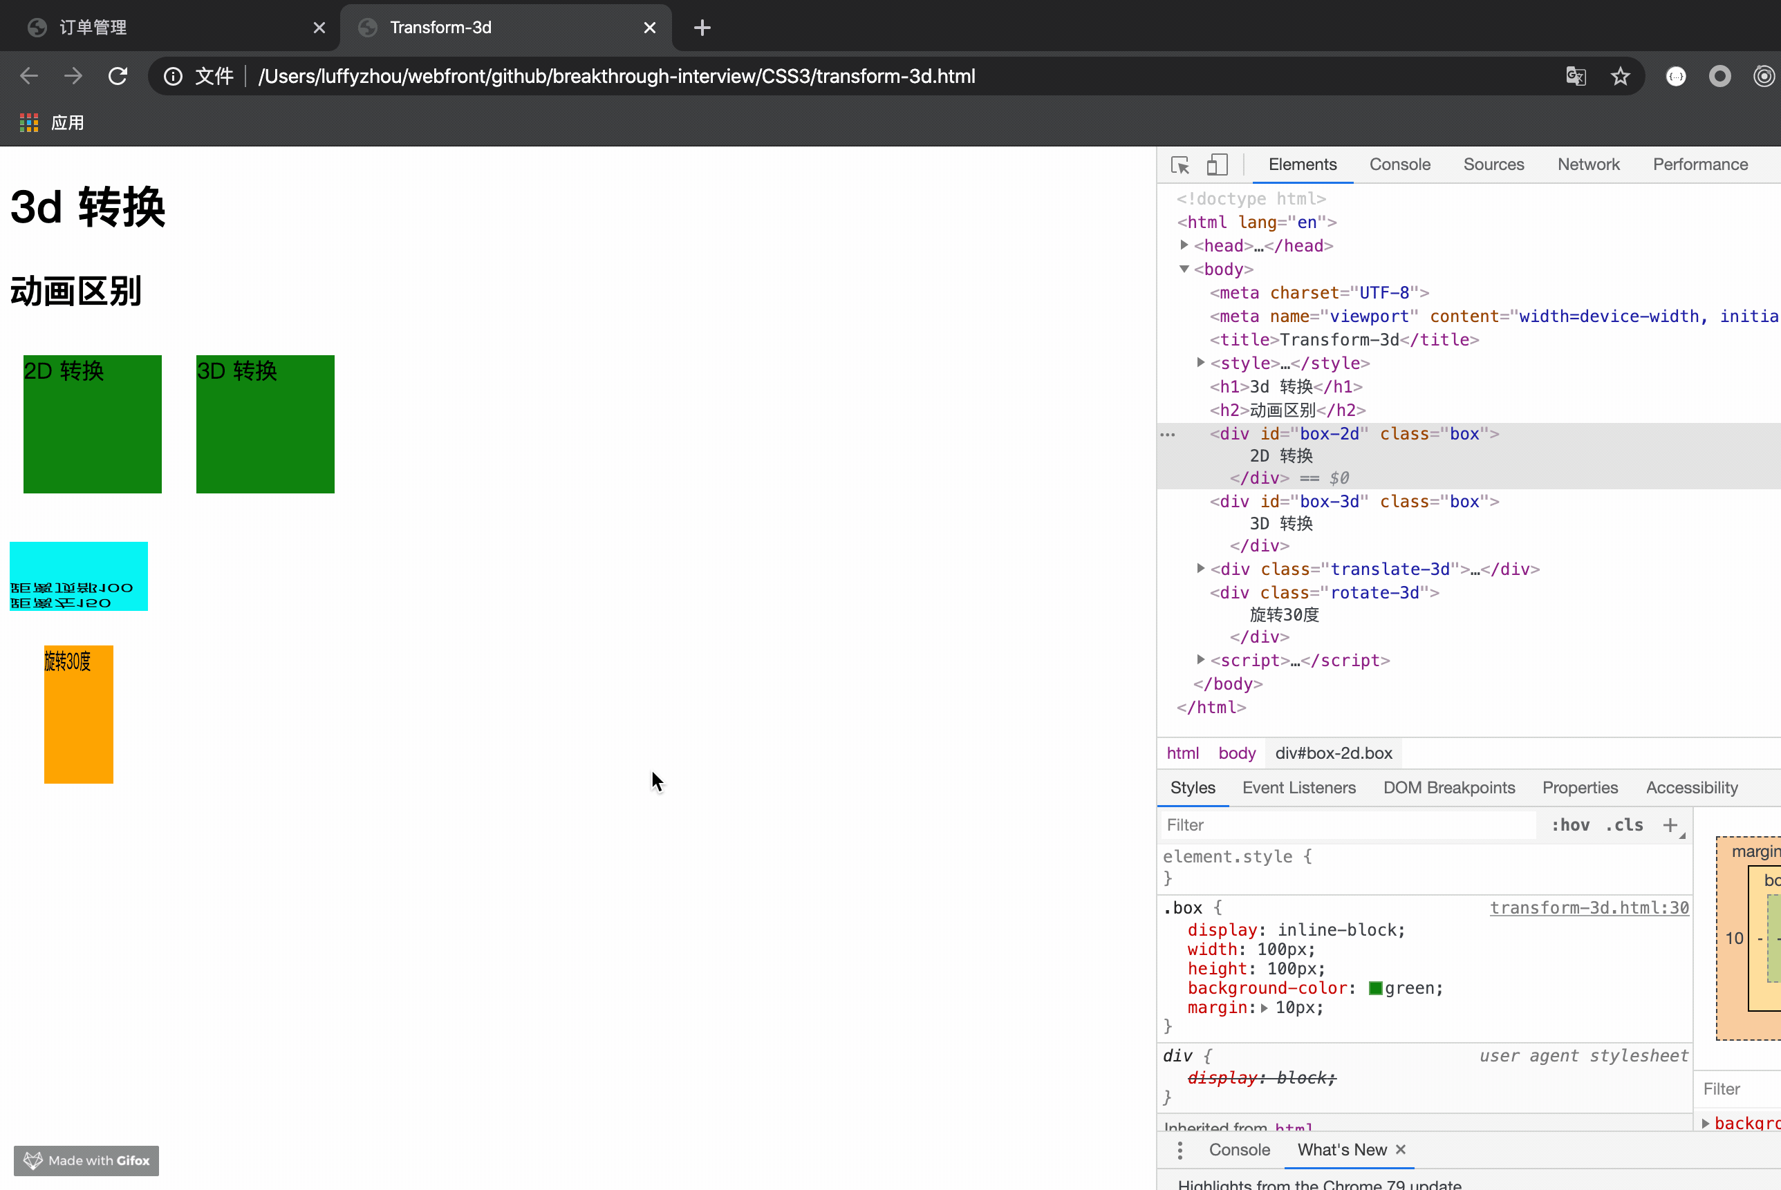Expand the head element node
Viewport: 1781px width, 1190px height.
1184,245
